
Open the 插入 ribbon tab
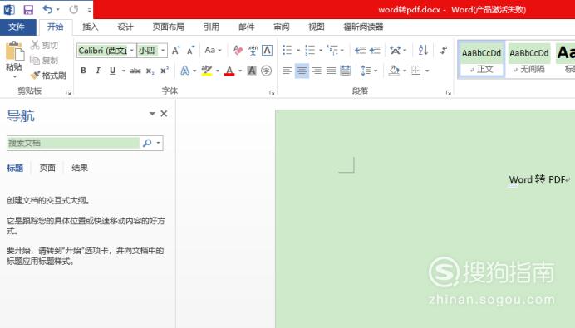[x=91, y=27]
